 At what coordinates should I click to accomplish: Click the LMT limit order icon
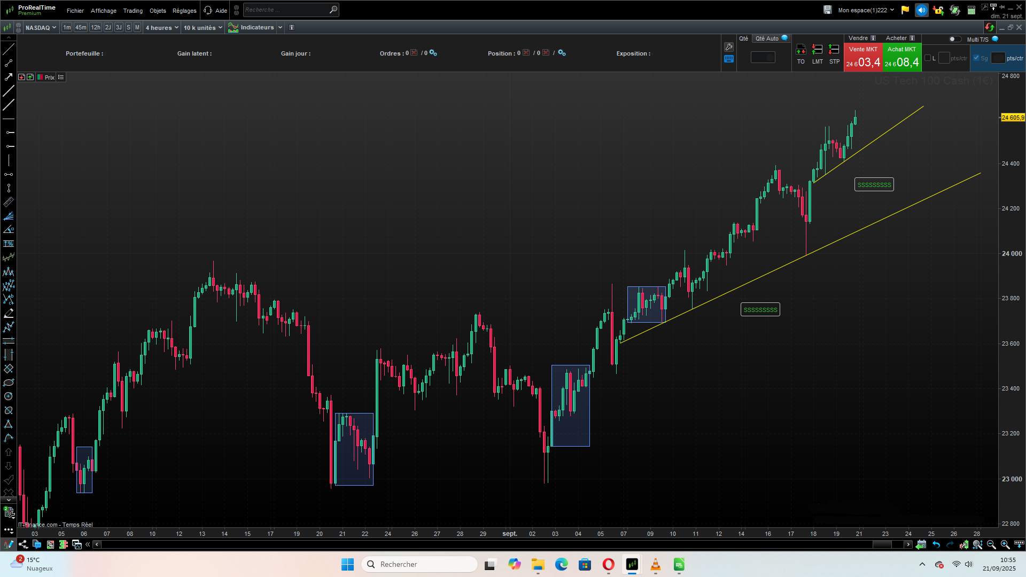[x=817, y=50]
